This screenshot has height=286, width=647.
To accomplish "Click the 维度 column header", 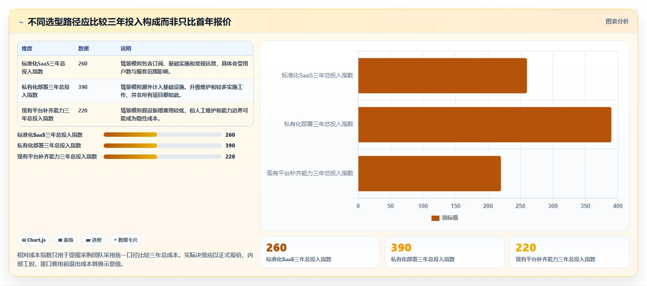I will click(27, 49).
